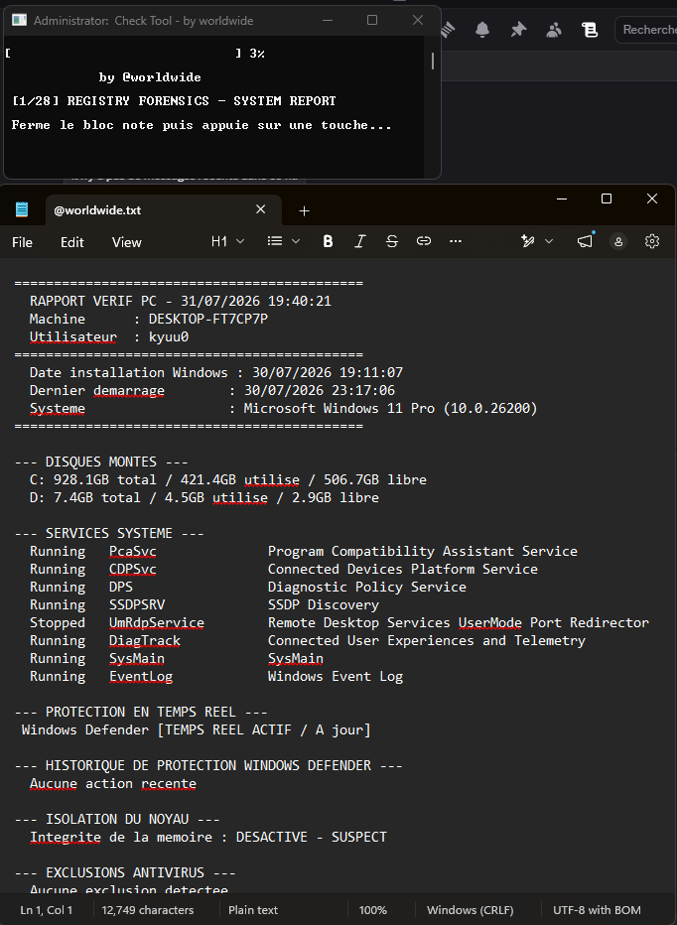Click the username kyuu0
Image resolution: width=677 pixels, height=925 pixels.
pos(169,336)
